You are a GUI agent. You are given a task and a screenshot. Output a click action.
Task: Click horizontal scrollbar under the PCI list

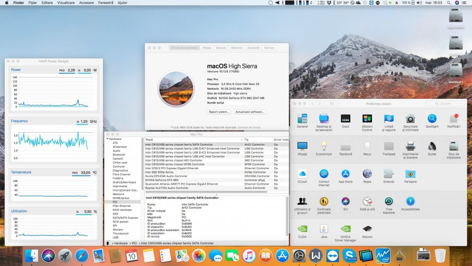(x=206, y=192)
